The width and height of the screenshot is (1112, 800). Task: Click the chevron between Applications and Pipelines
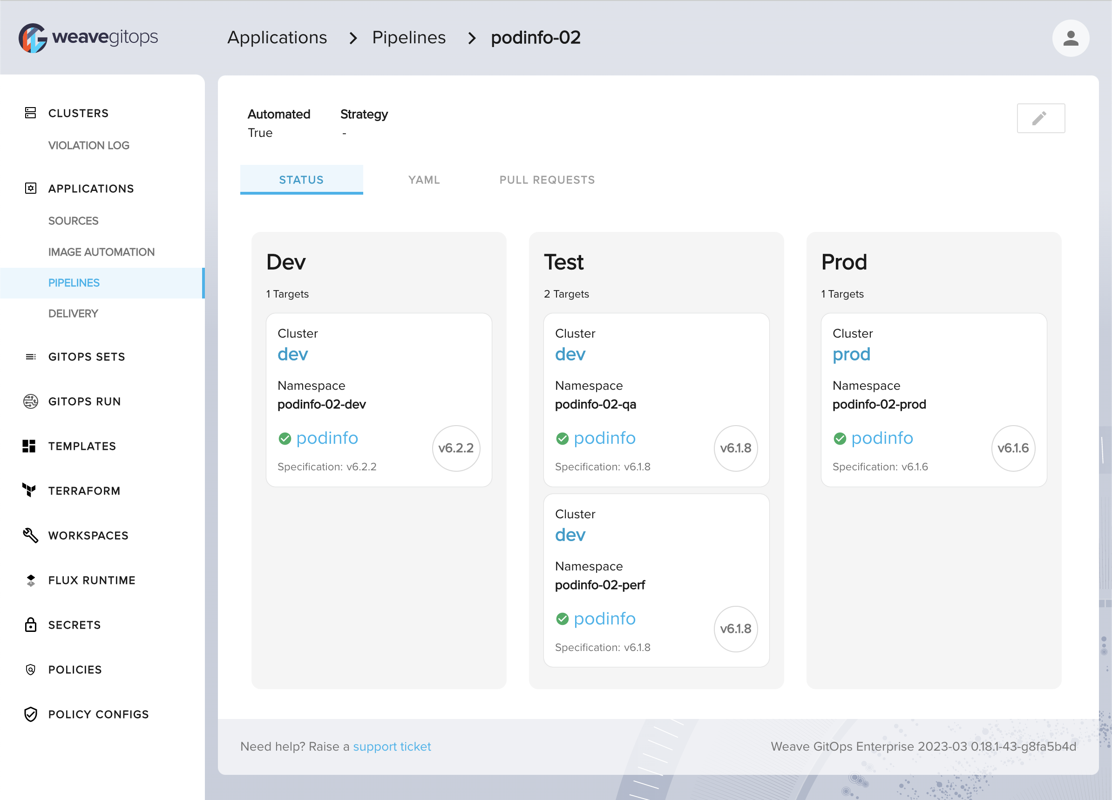click(x=353, y=38)
